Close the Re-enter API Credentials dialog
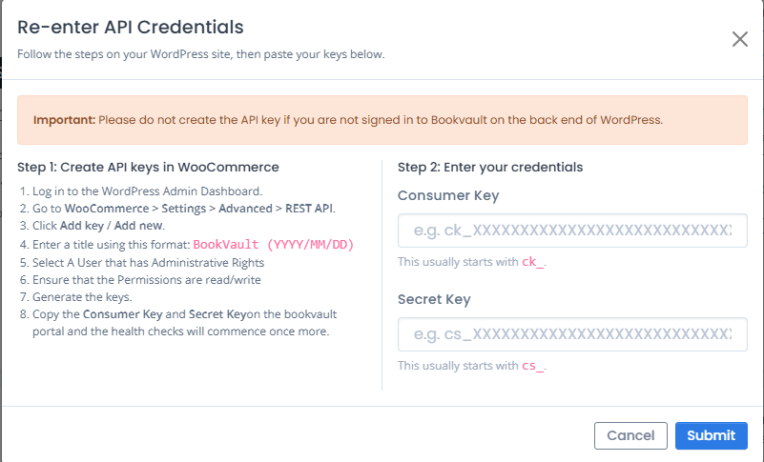Viewport: 764px width, 462px height. [x=739, y=39]
